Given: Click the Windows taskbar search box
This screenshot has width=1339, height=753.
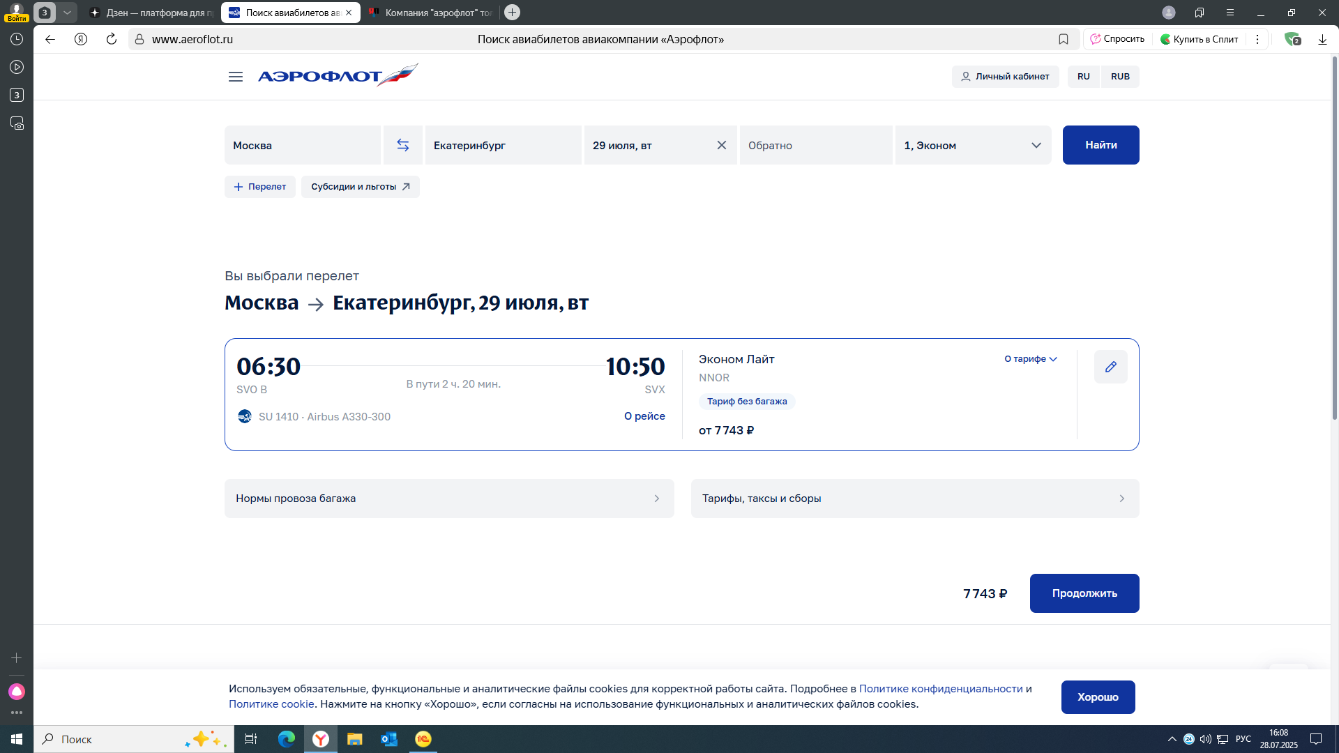Looking at the screenshot, I should coord(134,739).
